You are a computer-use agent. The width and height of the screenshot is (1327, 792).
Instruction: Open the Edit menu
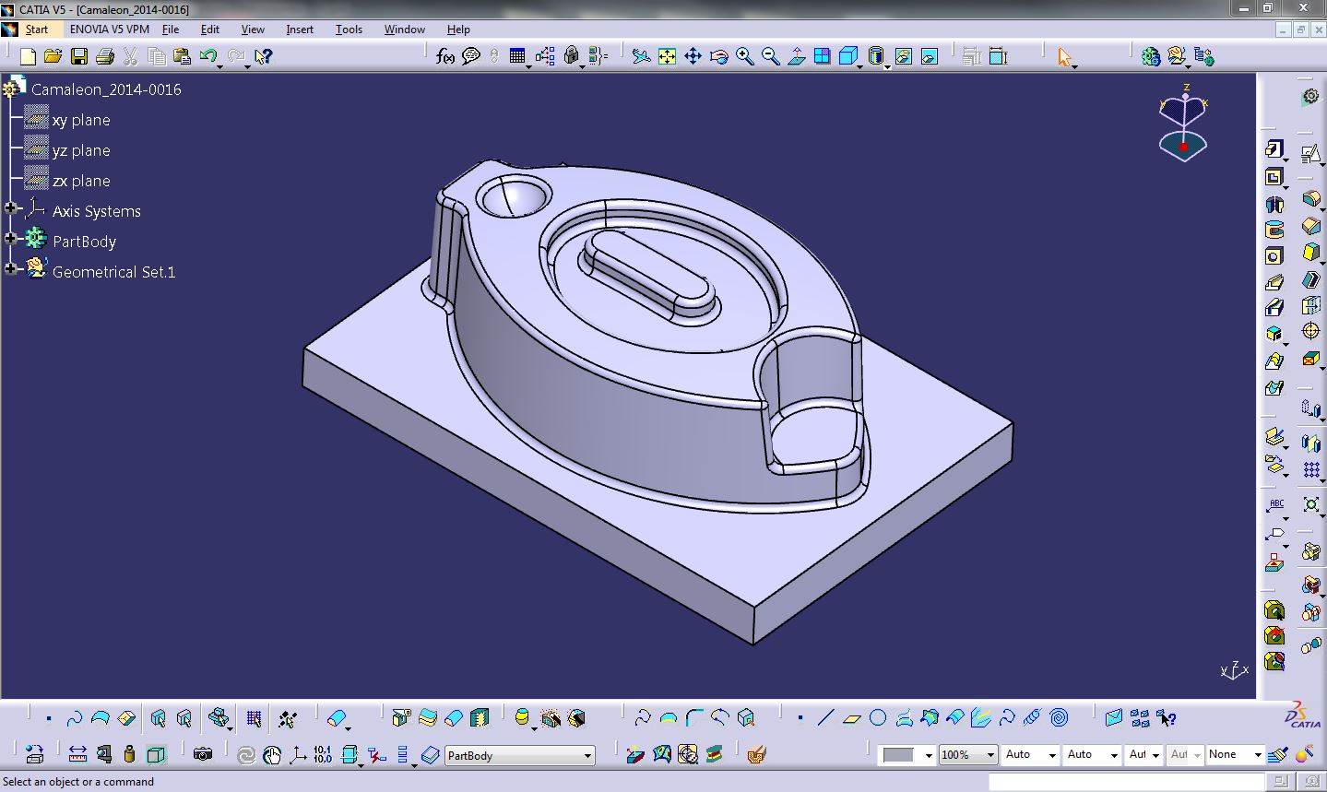210,30
